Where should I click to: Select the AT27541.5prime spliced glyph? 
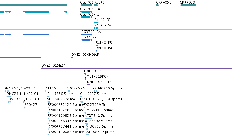click(88, 118)
